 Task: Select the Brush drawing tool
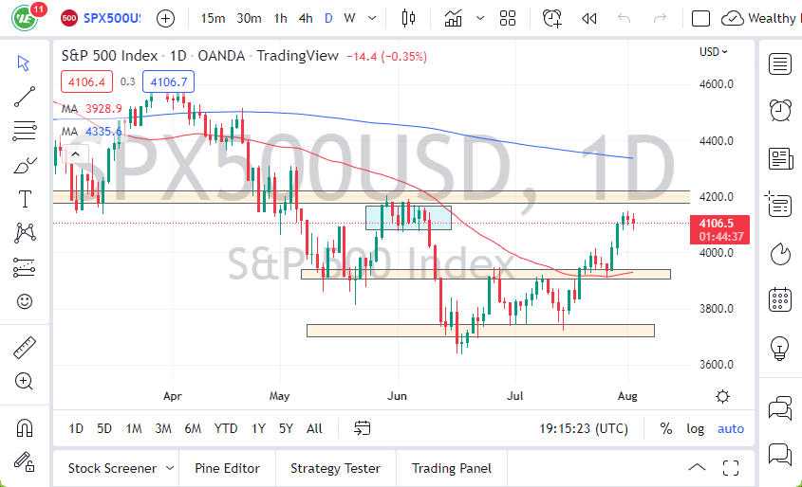pyautogui.click(x=25, y=165)
